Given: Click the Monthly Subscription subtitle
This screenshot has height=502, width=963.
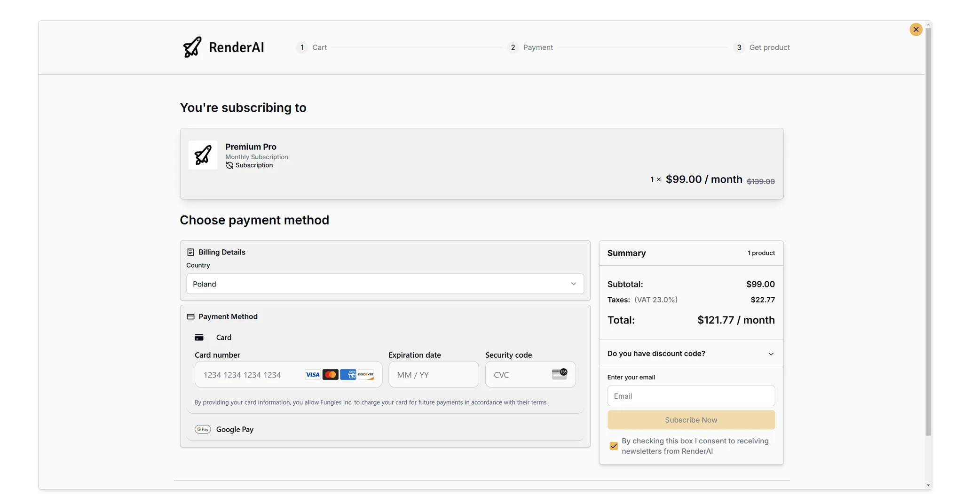Looking at the screenshot, I should point(257,157).
